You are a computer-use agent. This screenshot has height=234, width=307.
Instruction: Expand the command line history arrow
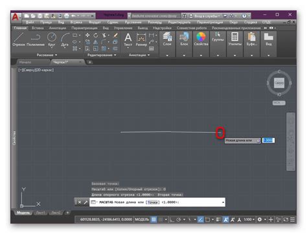pyautogui.click(x=223, y=202)
